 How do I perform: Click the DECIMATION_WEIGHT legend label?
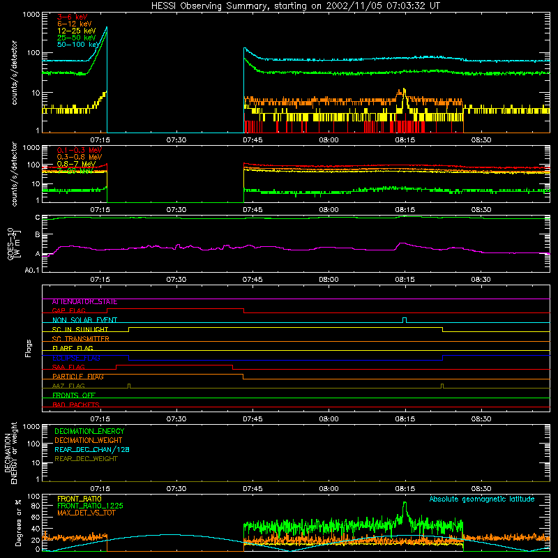tap(89, 440)
